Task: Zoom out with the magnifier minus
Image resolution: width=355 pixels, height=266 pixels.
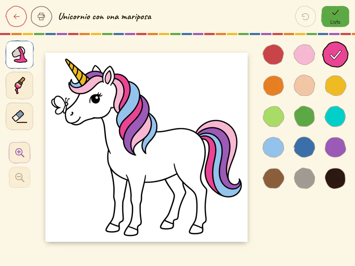Action: click(x=20, y=177)
